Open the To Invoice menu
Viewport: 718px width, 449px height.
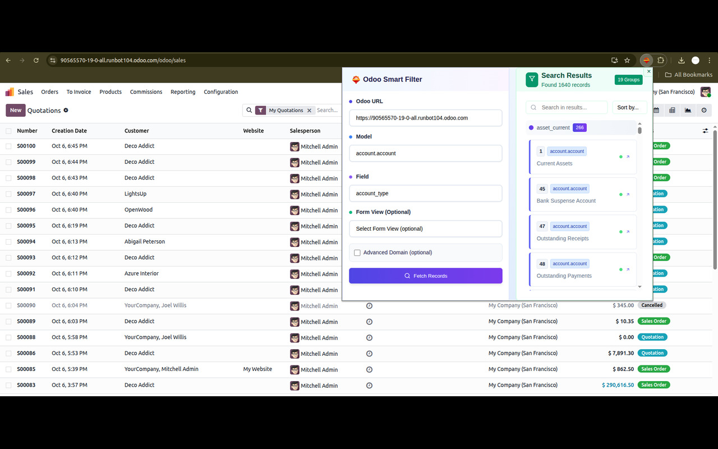[79, 91]
